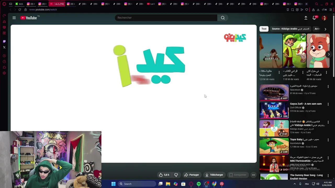Image resolution: width=335 pixels, height=188 pixels.
Task: Open Spotify from the taskbar
Action: click(x=199, y=184)
